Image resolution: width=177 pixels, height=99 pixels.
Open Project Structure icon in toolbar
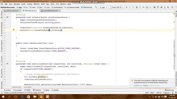(155, 7)
